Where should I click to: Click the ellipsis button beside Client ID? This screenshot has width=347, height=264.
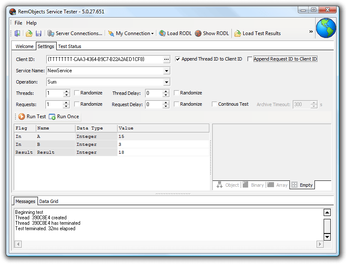(166, 59)
